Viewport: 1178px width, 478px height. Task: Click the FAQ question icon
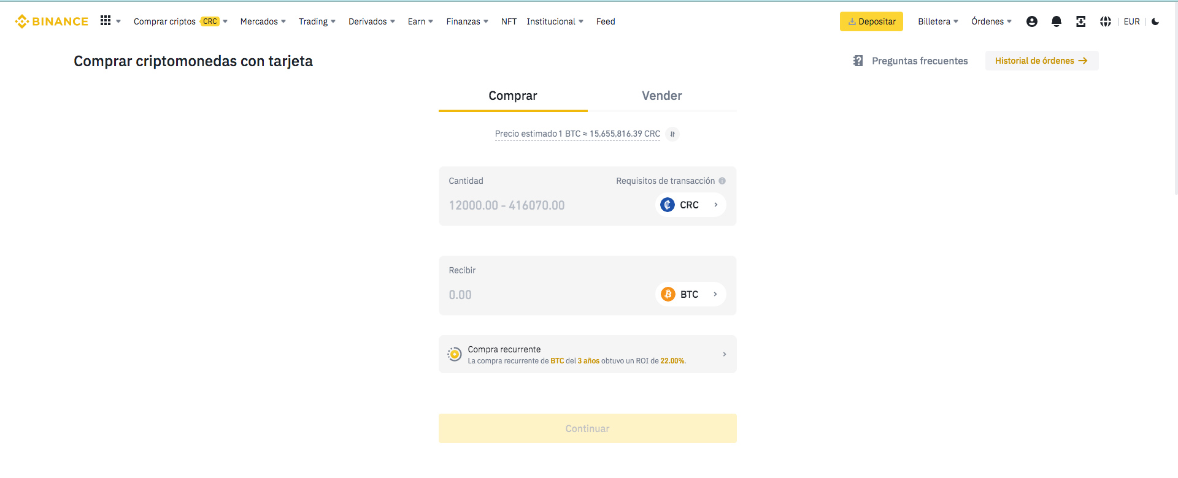[858, 61]
